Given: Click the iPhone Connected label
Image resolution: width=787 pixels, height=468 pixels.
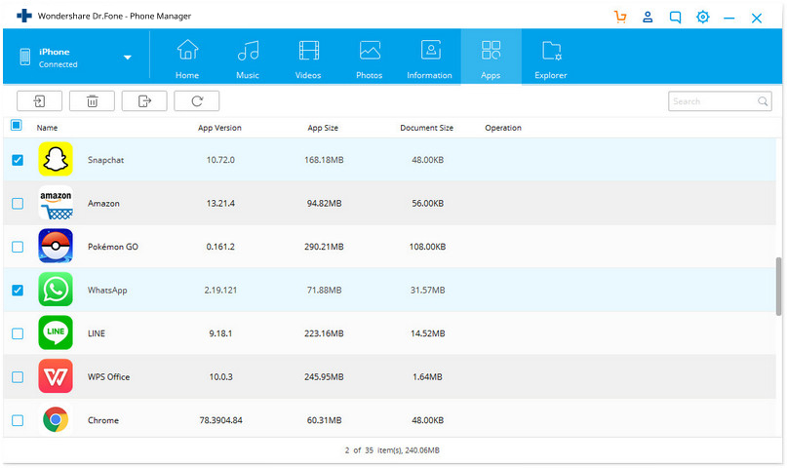Looking at the screenshot, I should (x=59, y=58).
